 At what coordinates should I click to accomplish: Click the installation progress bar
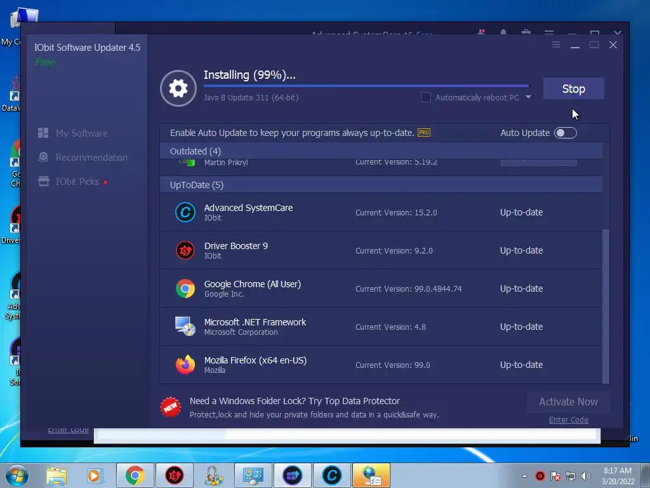(x=366, y=86)
